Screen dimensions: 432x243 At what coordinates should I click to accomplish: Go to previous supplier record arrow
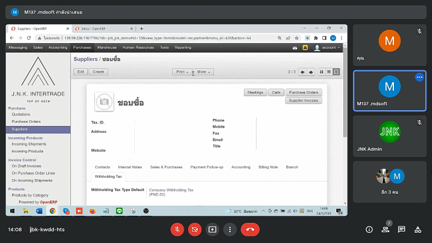[303, 72]
